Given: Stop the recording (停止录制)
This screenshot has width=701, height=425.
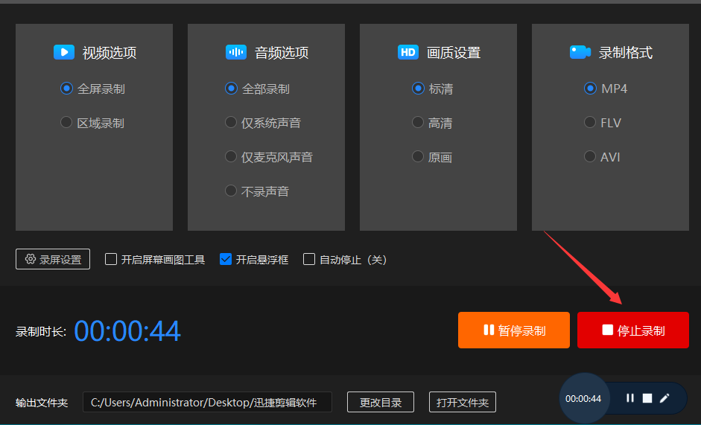Looking at the screenshot, I should [633, 330].
